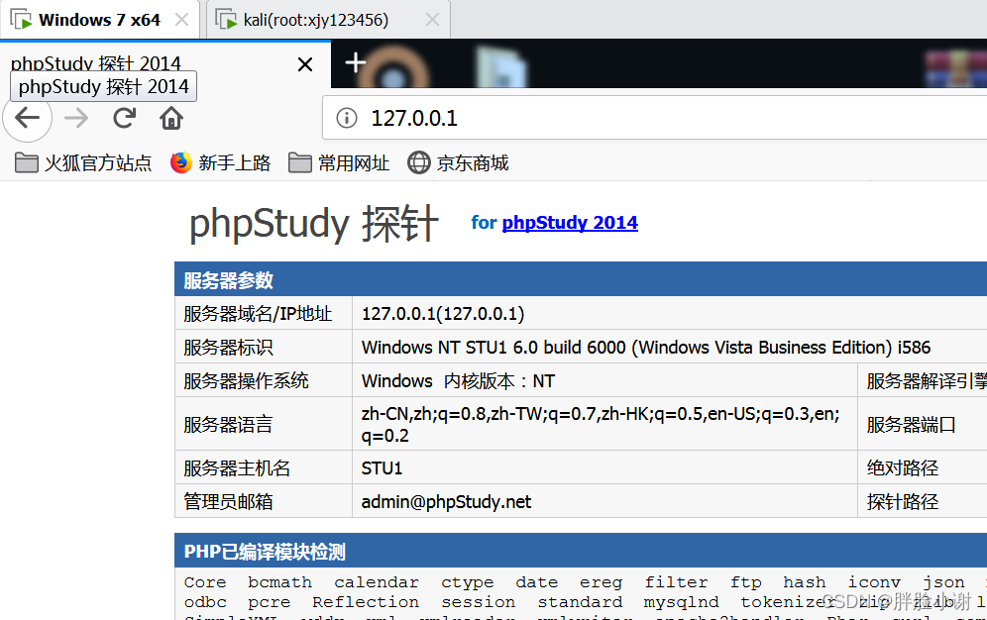The height and width of the screenshot is (620, 987).
Task: Select the 绝对路径 label cell
Action: point(923,467)
